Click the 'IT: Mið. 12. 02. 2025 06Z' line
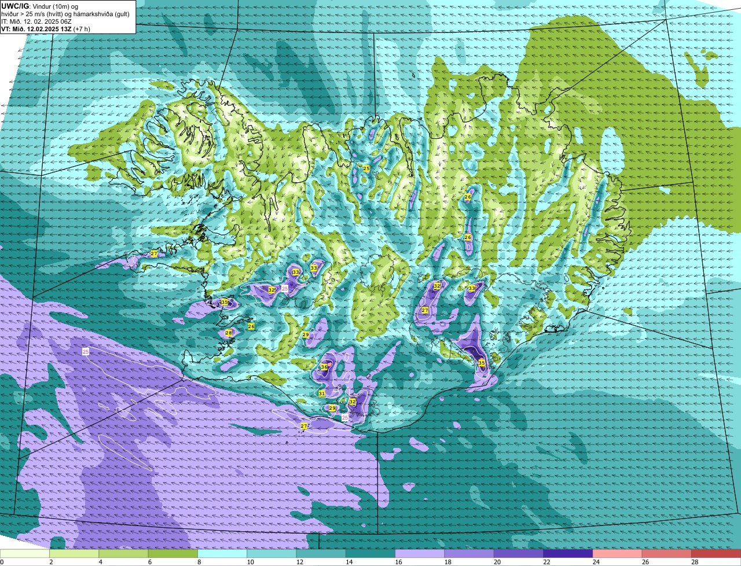The height and width of the screenshot is (566, 741). pyautogui.click(x=36, y=21)
